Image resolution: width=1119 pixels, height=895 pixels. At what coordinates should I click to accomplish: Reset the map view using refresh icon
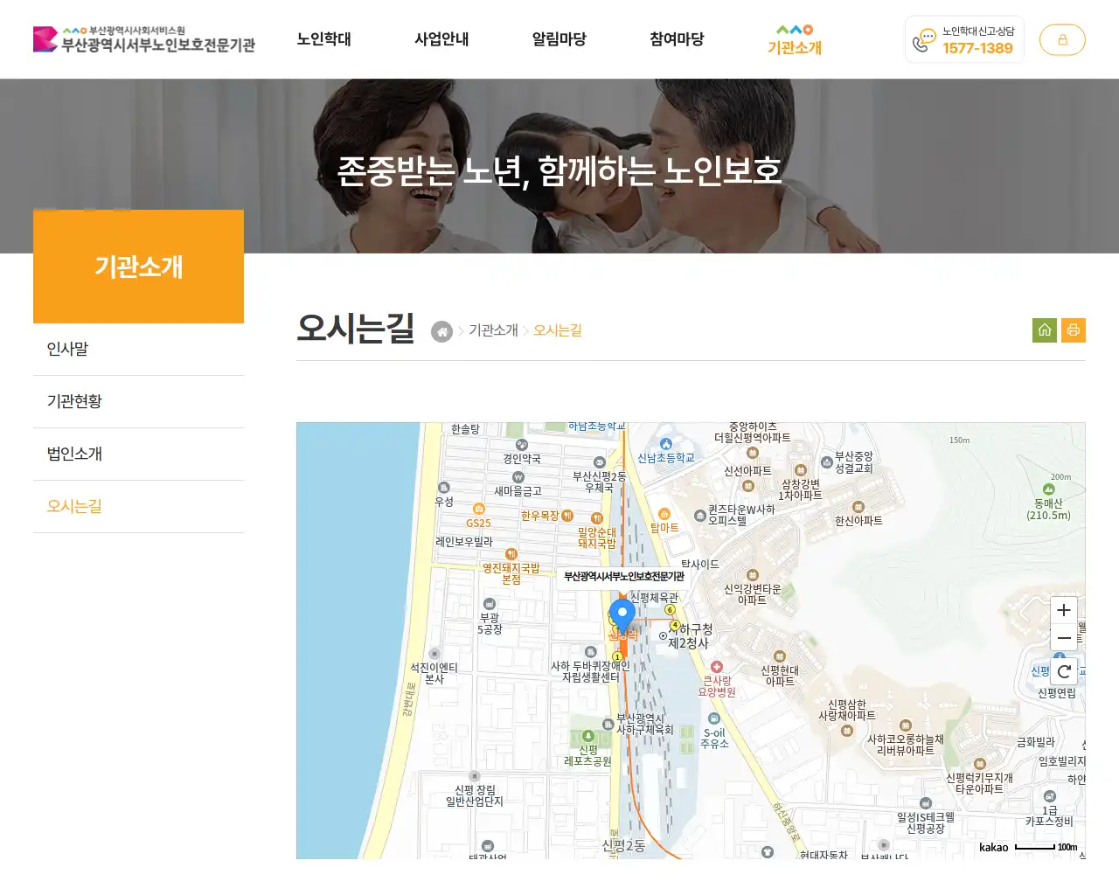tap(1063, 672)
